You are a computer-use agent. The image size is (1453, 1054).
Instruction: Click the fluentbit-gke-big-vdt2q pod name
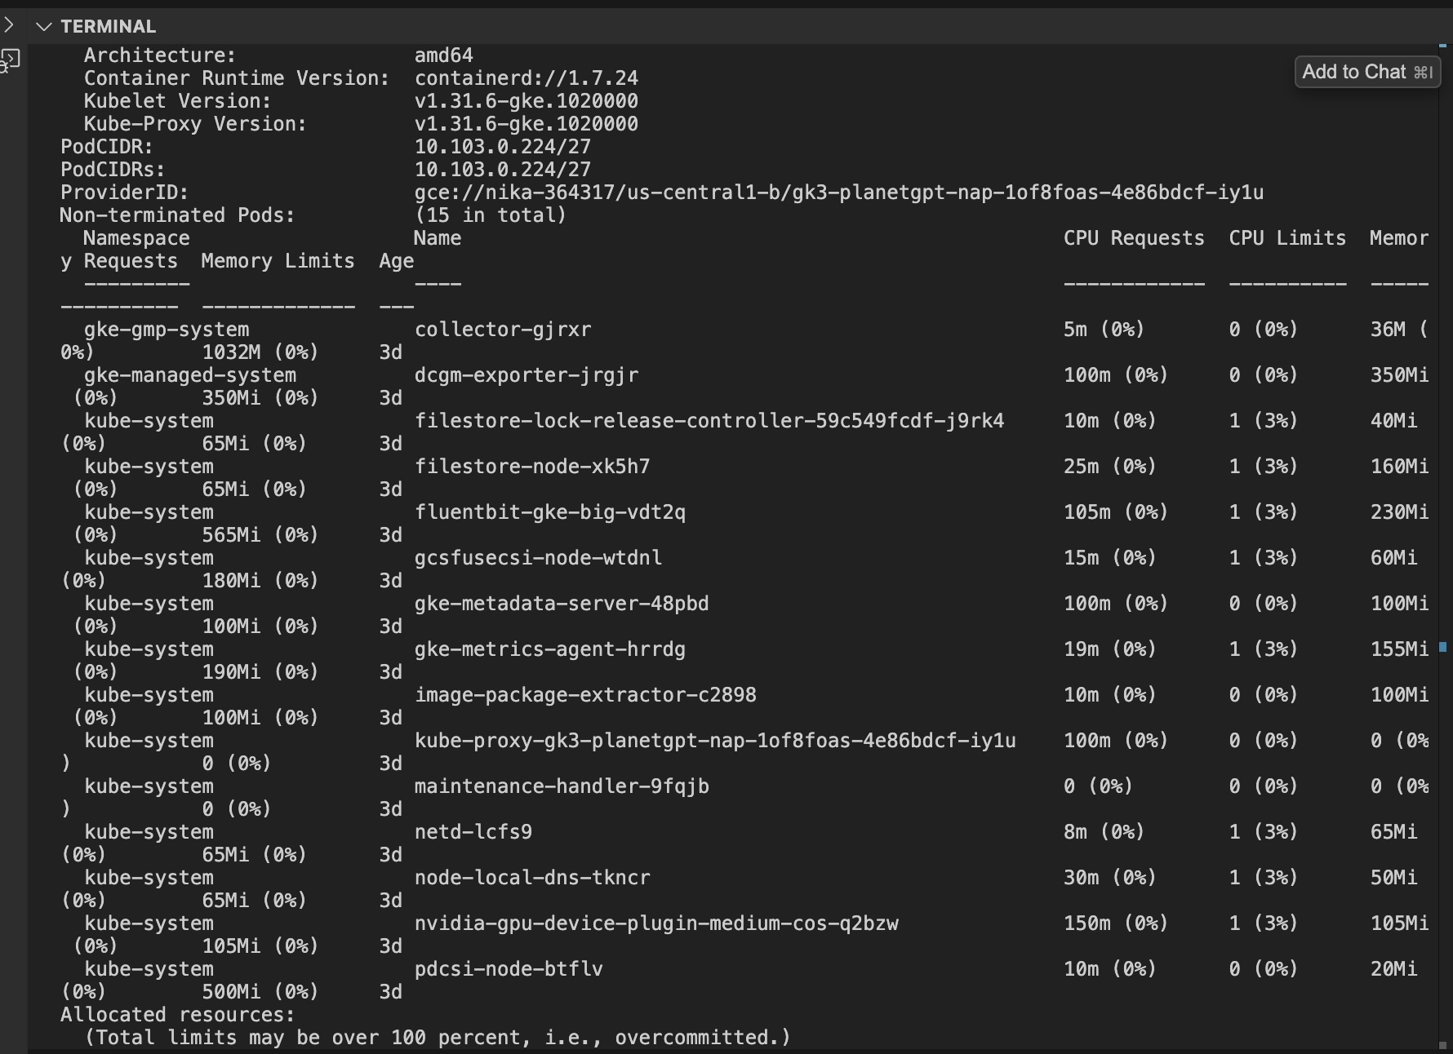coord(549,512)
